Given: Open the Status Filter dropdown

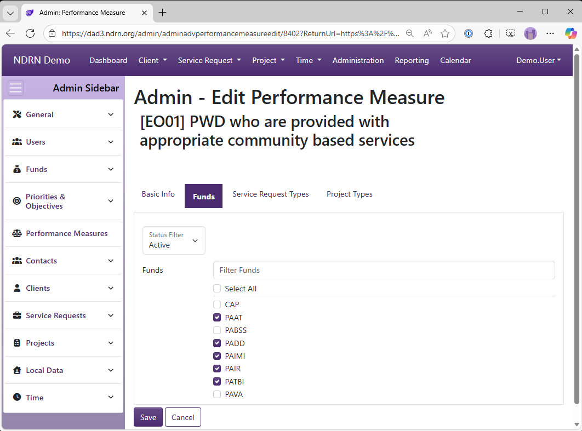Looking at the screenshot, I should coord(174,240).
